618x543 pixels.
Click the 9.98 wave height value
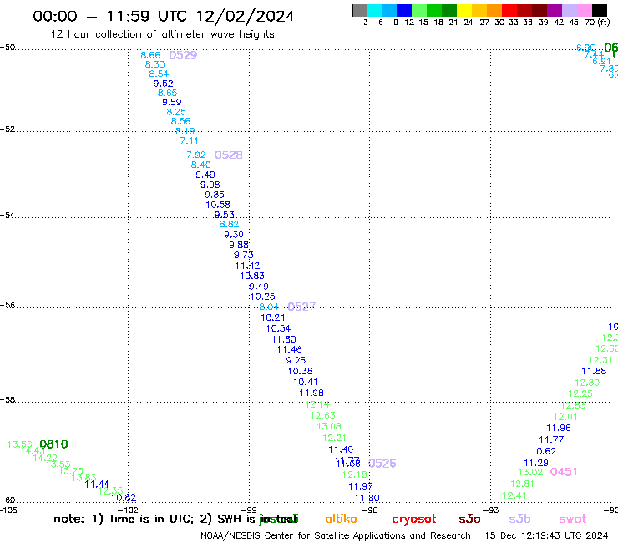click(x=210, y=185)
